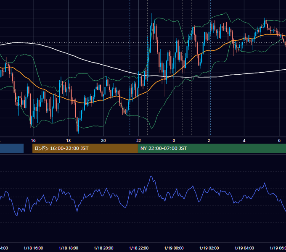This screenshot has width=286, height=252.
Task: Click hour label 4 on upper axis
Action: (x=244, y=140)
